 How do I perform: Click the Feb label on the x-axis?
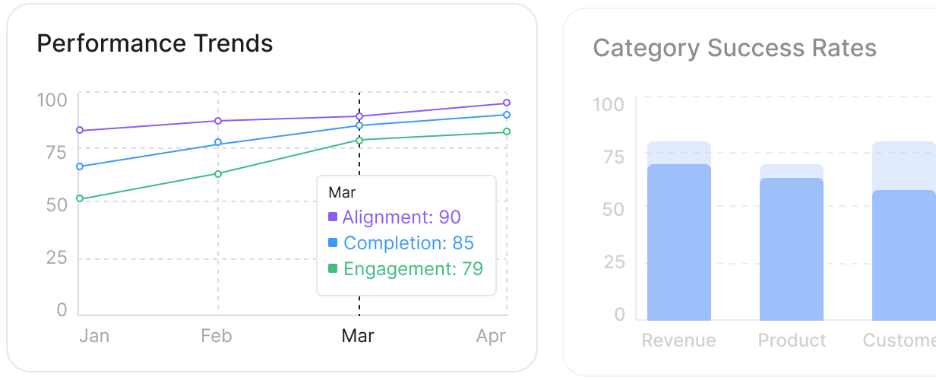coord(217,336)
